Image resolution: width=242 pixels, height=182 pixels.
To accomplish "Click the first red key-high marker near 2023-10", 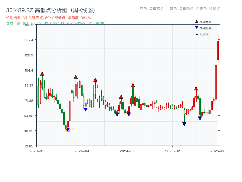I will click(42, 73).
